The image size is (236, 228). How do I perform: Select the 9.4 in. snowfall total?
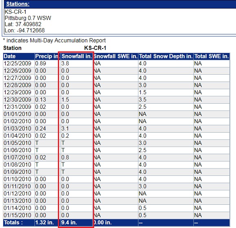click(69, 222)
